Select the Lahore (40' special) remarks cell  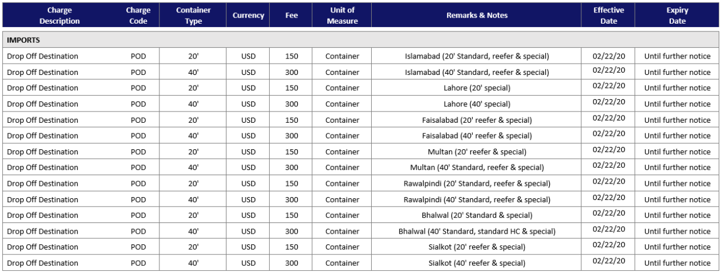tap(477, 104)
